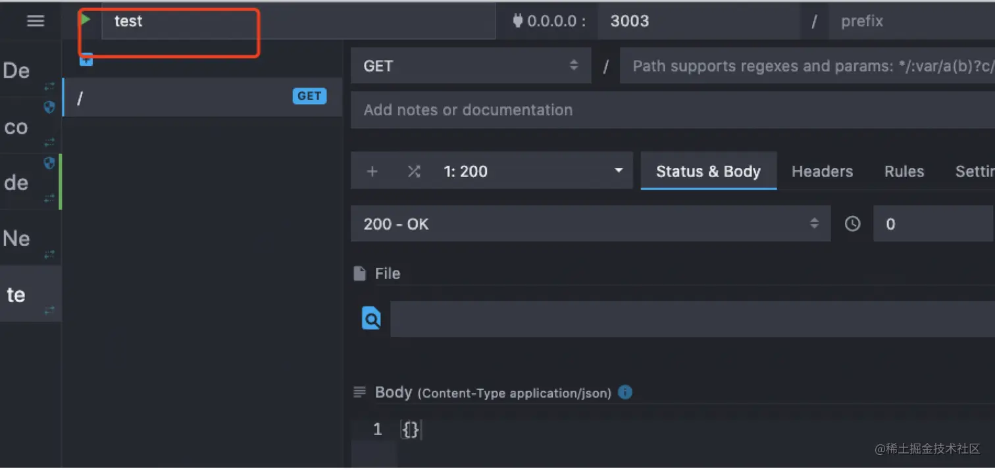The height and width of the screenshot is (470, 995).
Task: Switch to the Rules tab
Action: pos(904,171)
